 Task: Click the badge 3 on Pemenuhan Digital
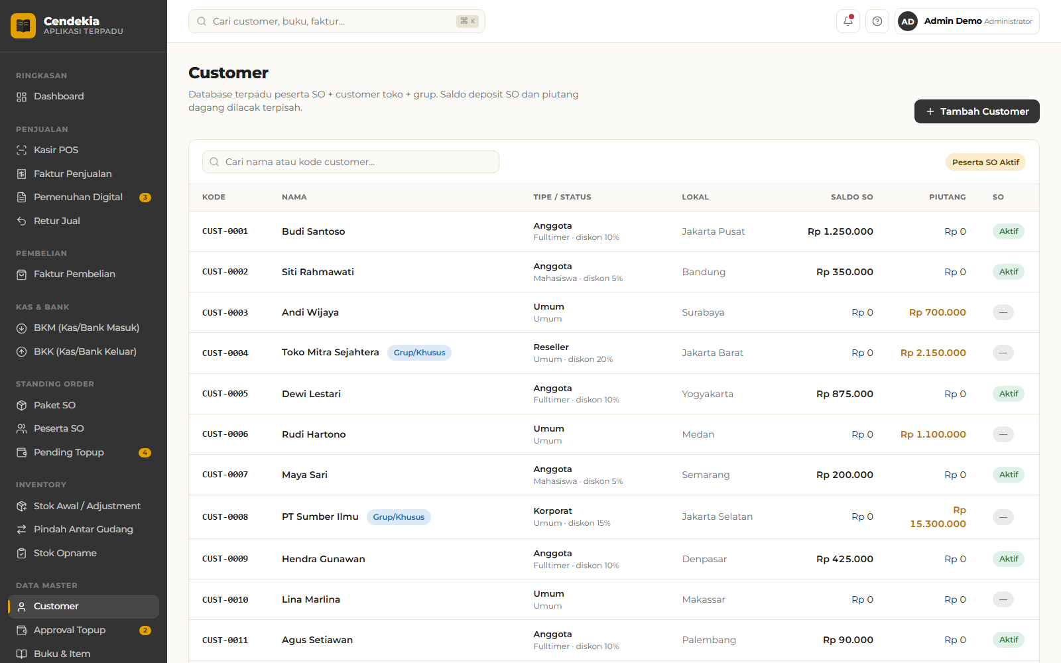point(145,198)
